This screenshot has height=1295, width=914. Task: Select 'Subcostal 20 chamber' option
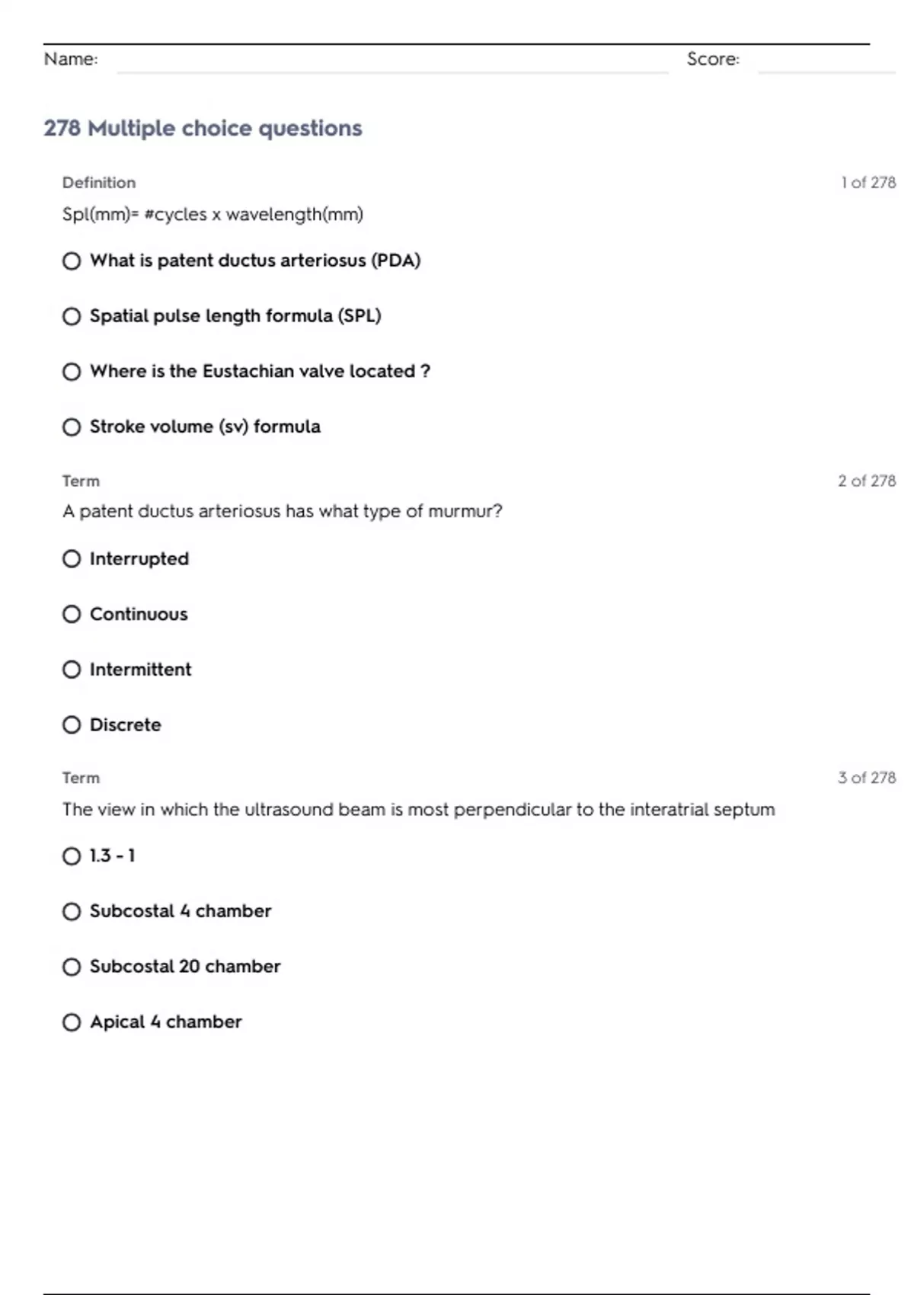pyautogui.click(x=72, y=967)
